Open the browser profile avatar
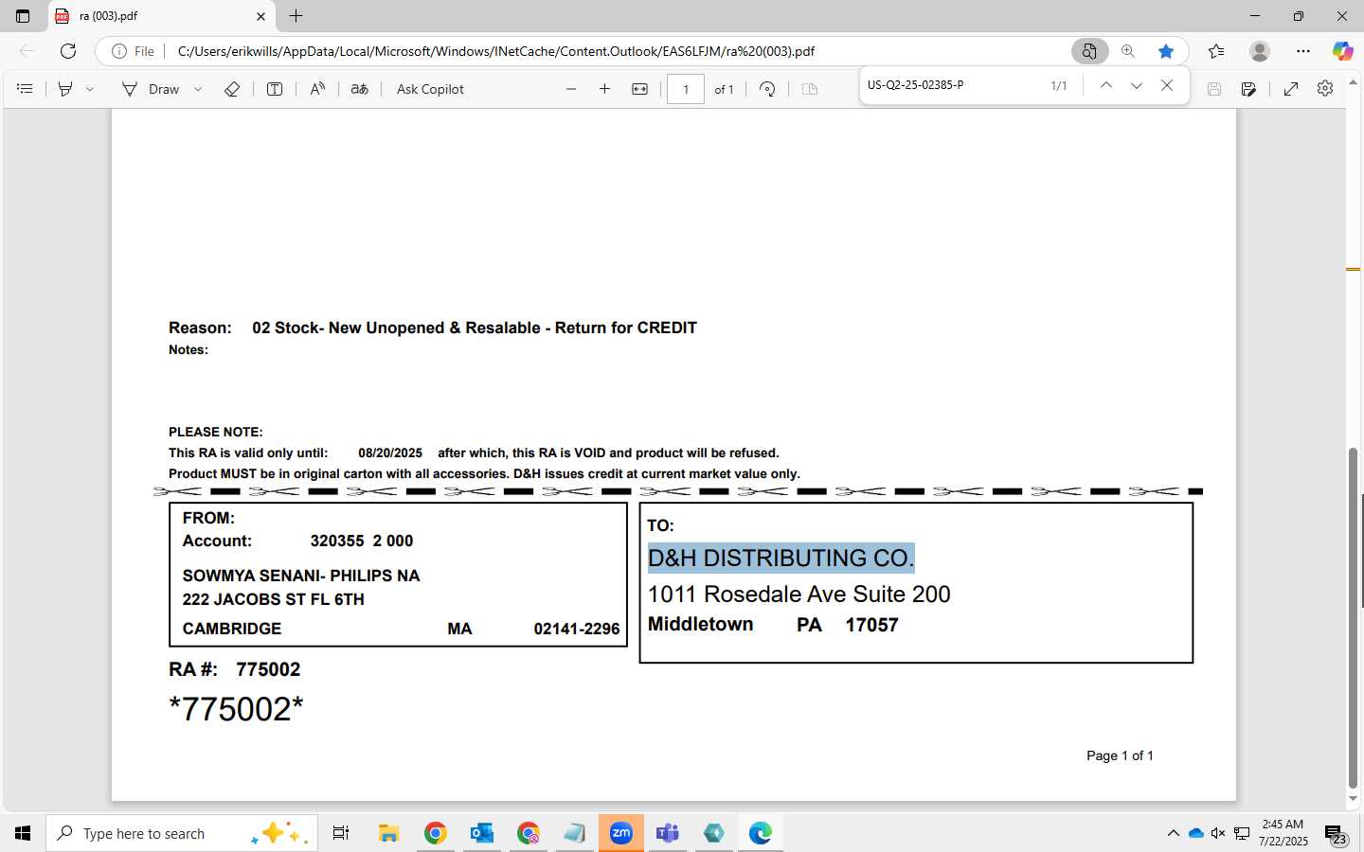Screen dimensions: 1364x852 point(1260,51)
